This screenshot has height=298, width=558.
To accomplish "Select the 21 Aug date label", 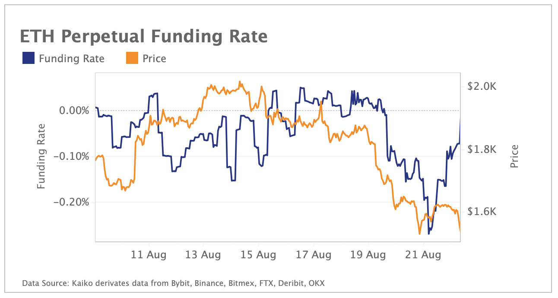I will click(424, 255).
